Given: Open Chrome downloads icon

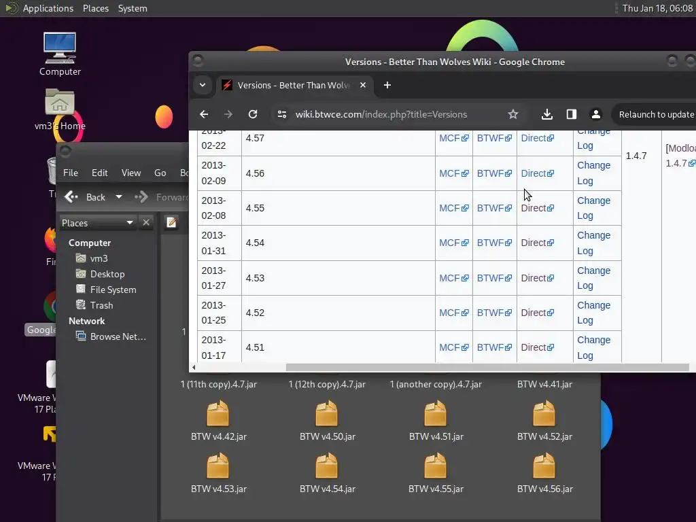Looking at the screenshot, I should [547, 114].
